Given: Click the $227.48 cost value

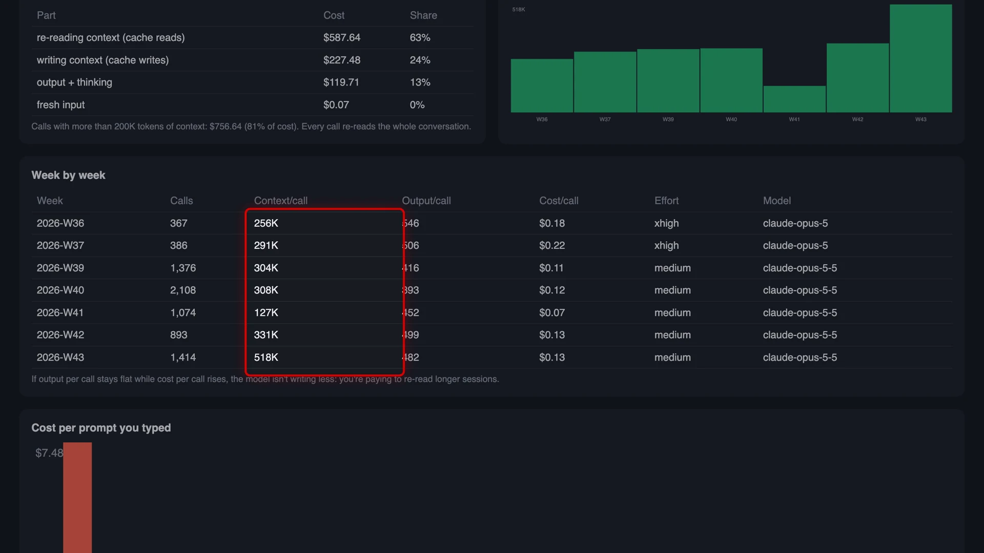Looking at the screenshot, I should click(x=342, y=60).
